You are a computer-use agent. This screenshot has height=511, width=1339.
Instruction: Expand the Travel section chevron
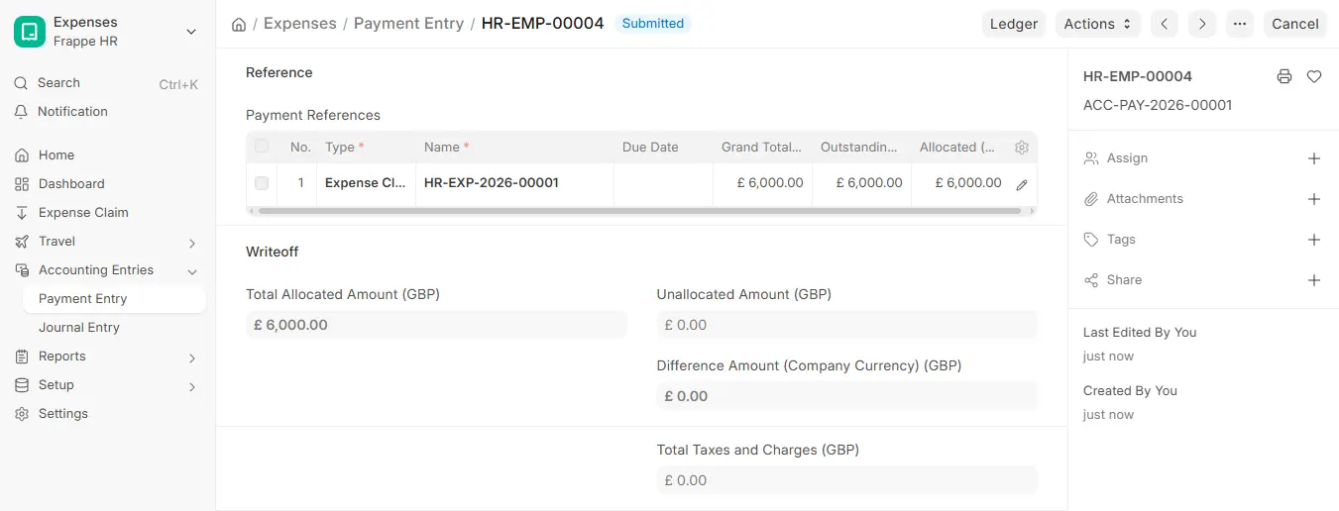192,243
